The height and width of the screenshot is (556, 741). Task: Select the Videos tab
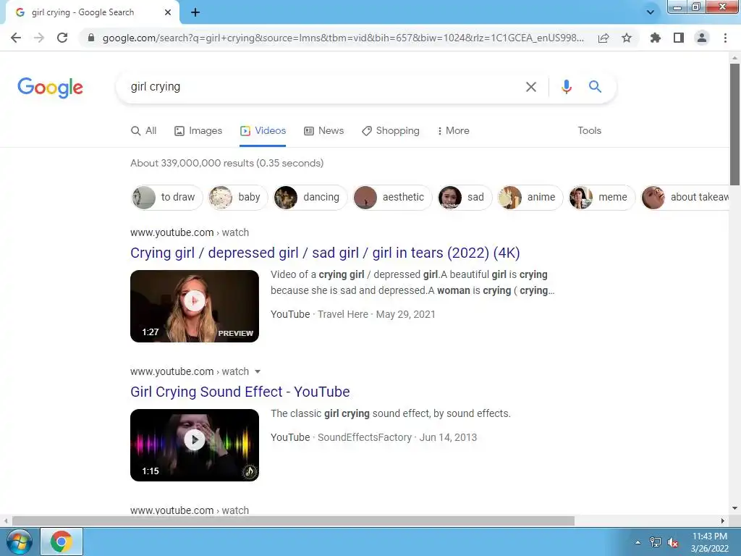[263, 130]
